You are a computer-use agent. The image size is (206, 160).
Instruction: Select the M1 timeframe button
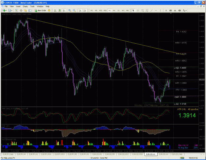[x=92, y=10]
